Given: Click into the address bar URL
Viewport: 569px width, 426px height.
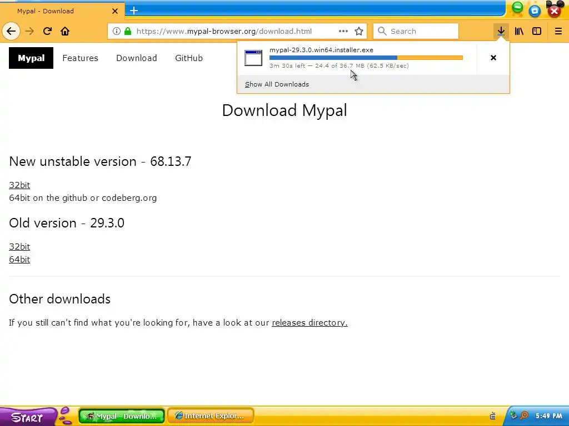Looking at the screenshot, I should pos(224,31).
